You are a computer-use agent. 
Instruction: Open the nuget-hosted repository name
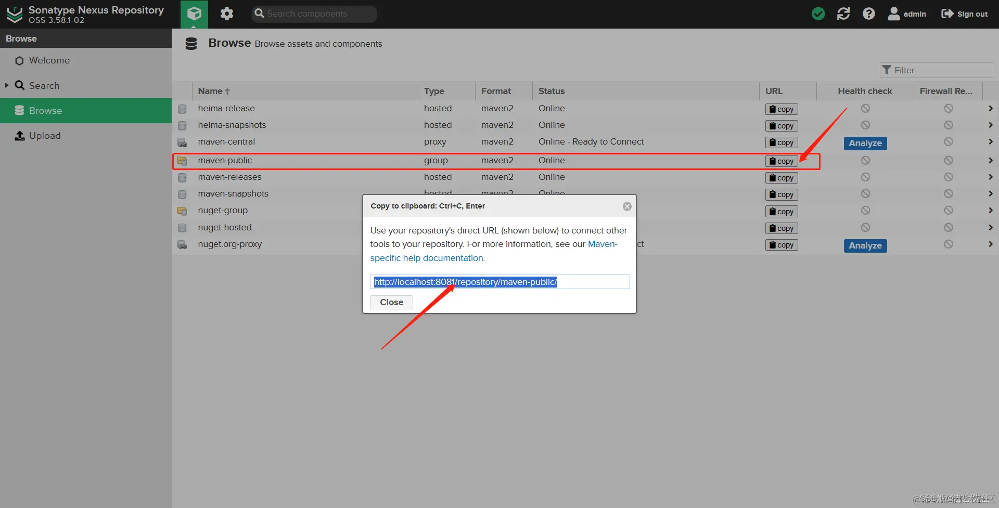point(225,227)
